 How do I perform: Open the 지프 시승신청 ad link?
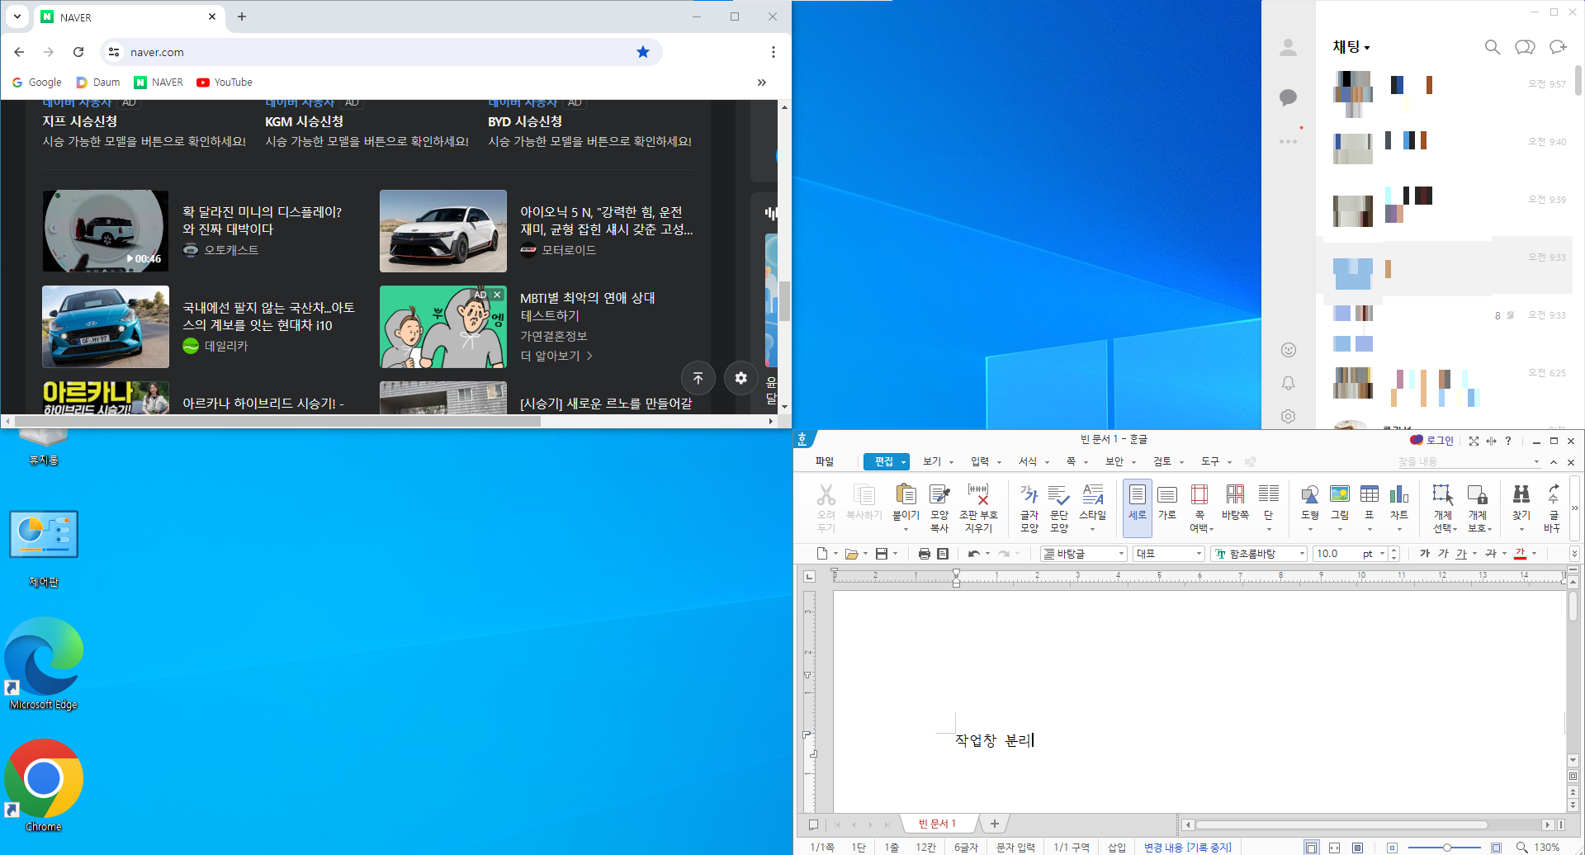pos(80,121)
